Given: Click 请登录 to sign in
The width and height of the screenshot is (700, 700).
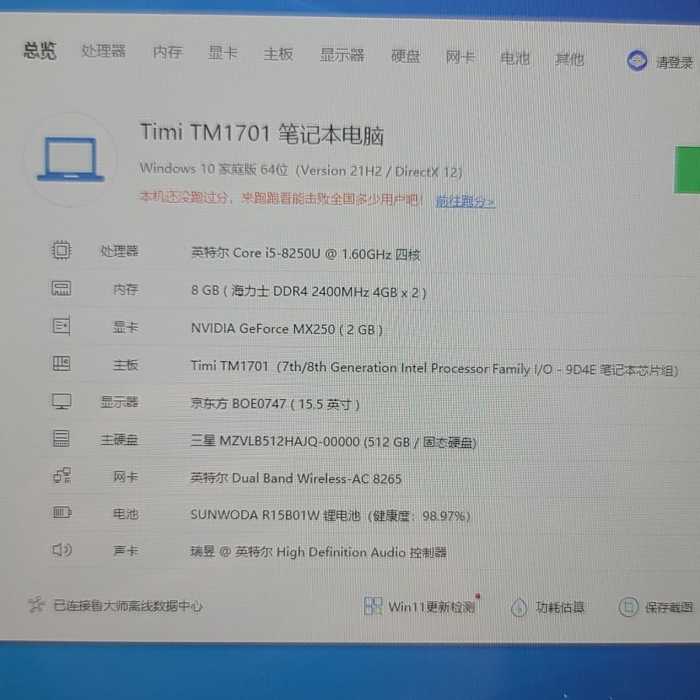Looking at the screenshot, I should (x=674, y=62).
